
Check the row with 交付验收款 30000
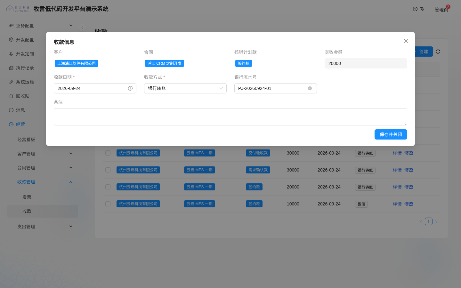[108, 153]
